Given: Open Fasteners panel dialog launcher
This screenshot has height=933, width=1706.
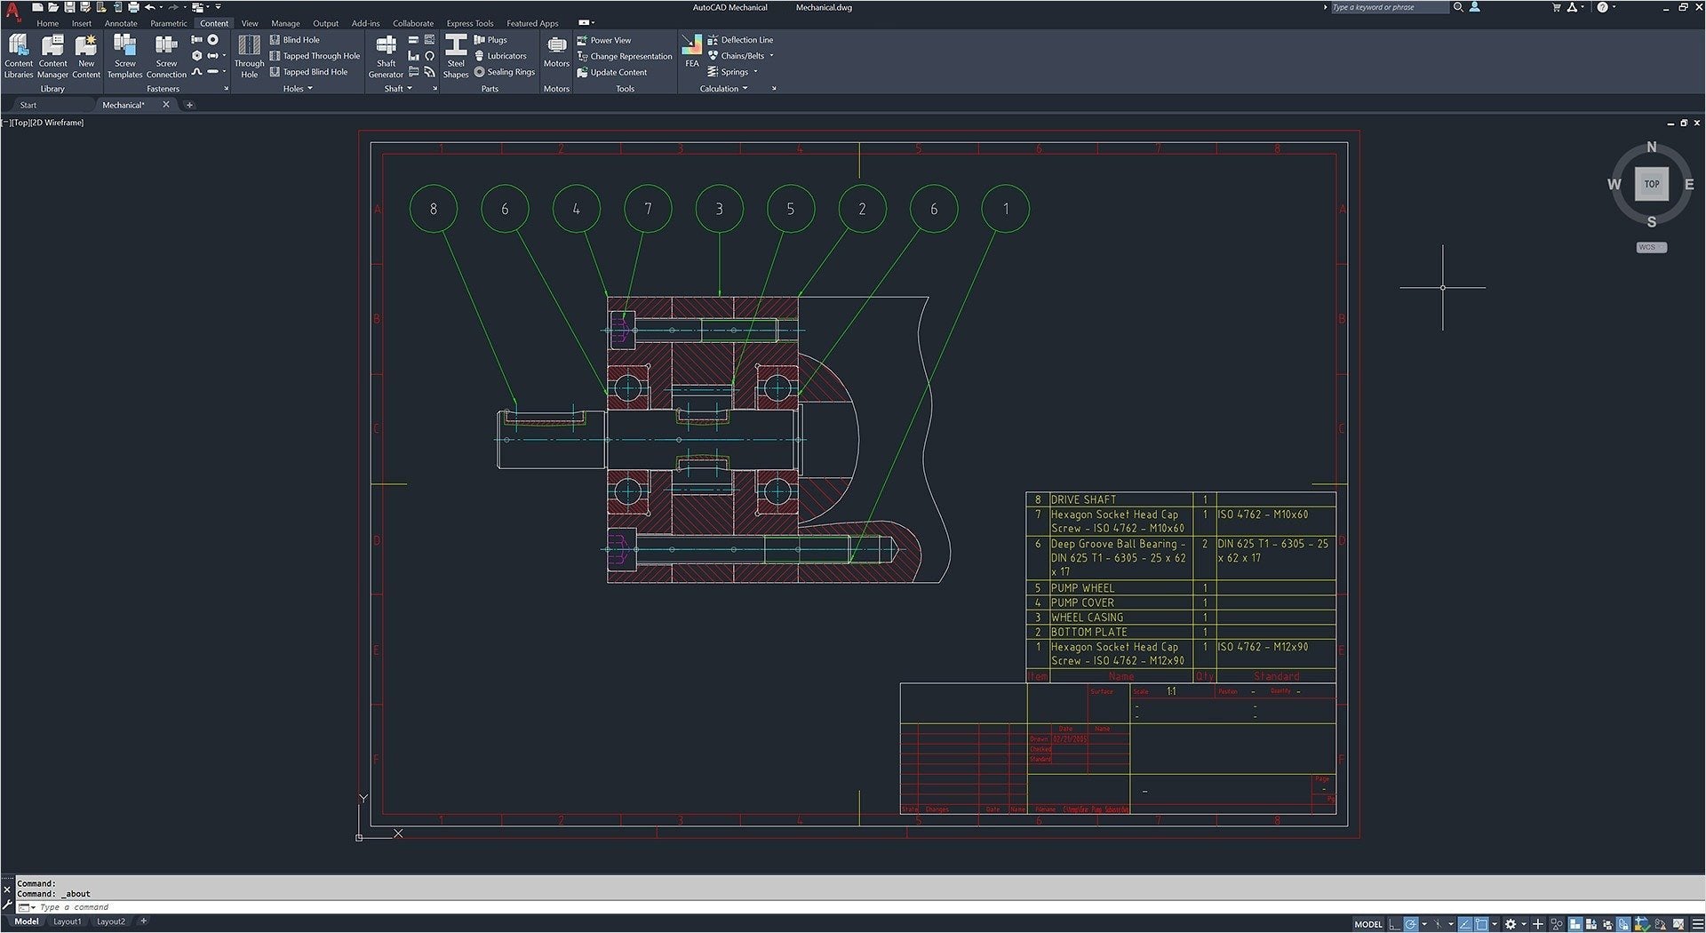Looking at the screenshot, I should (x=226, y=89).
